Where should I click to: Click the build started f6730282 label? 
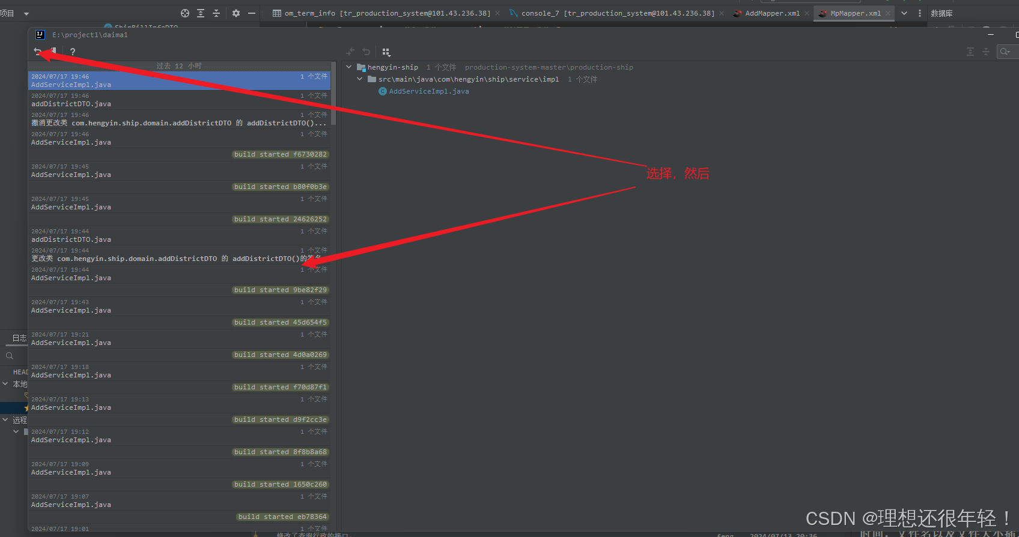281,154
